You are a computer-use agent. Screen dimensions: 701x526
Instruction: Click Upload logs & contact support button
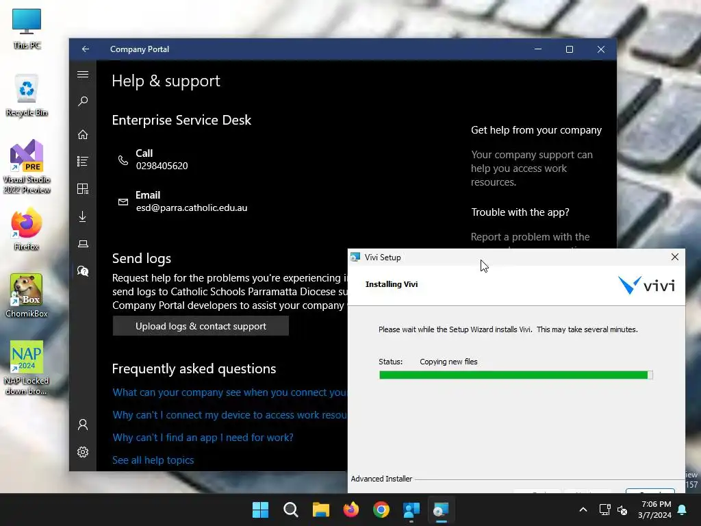click(x=201, y=326)
